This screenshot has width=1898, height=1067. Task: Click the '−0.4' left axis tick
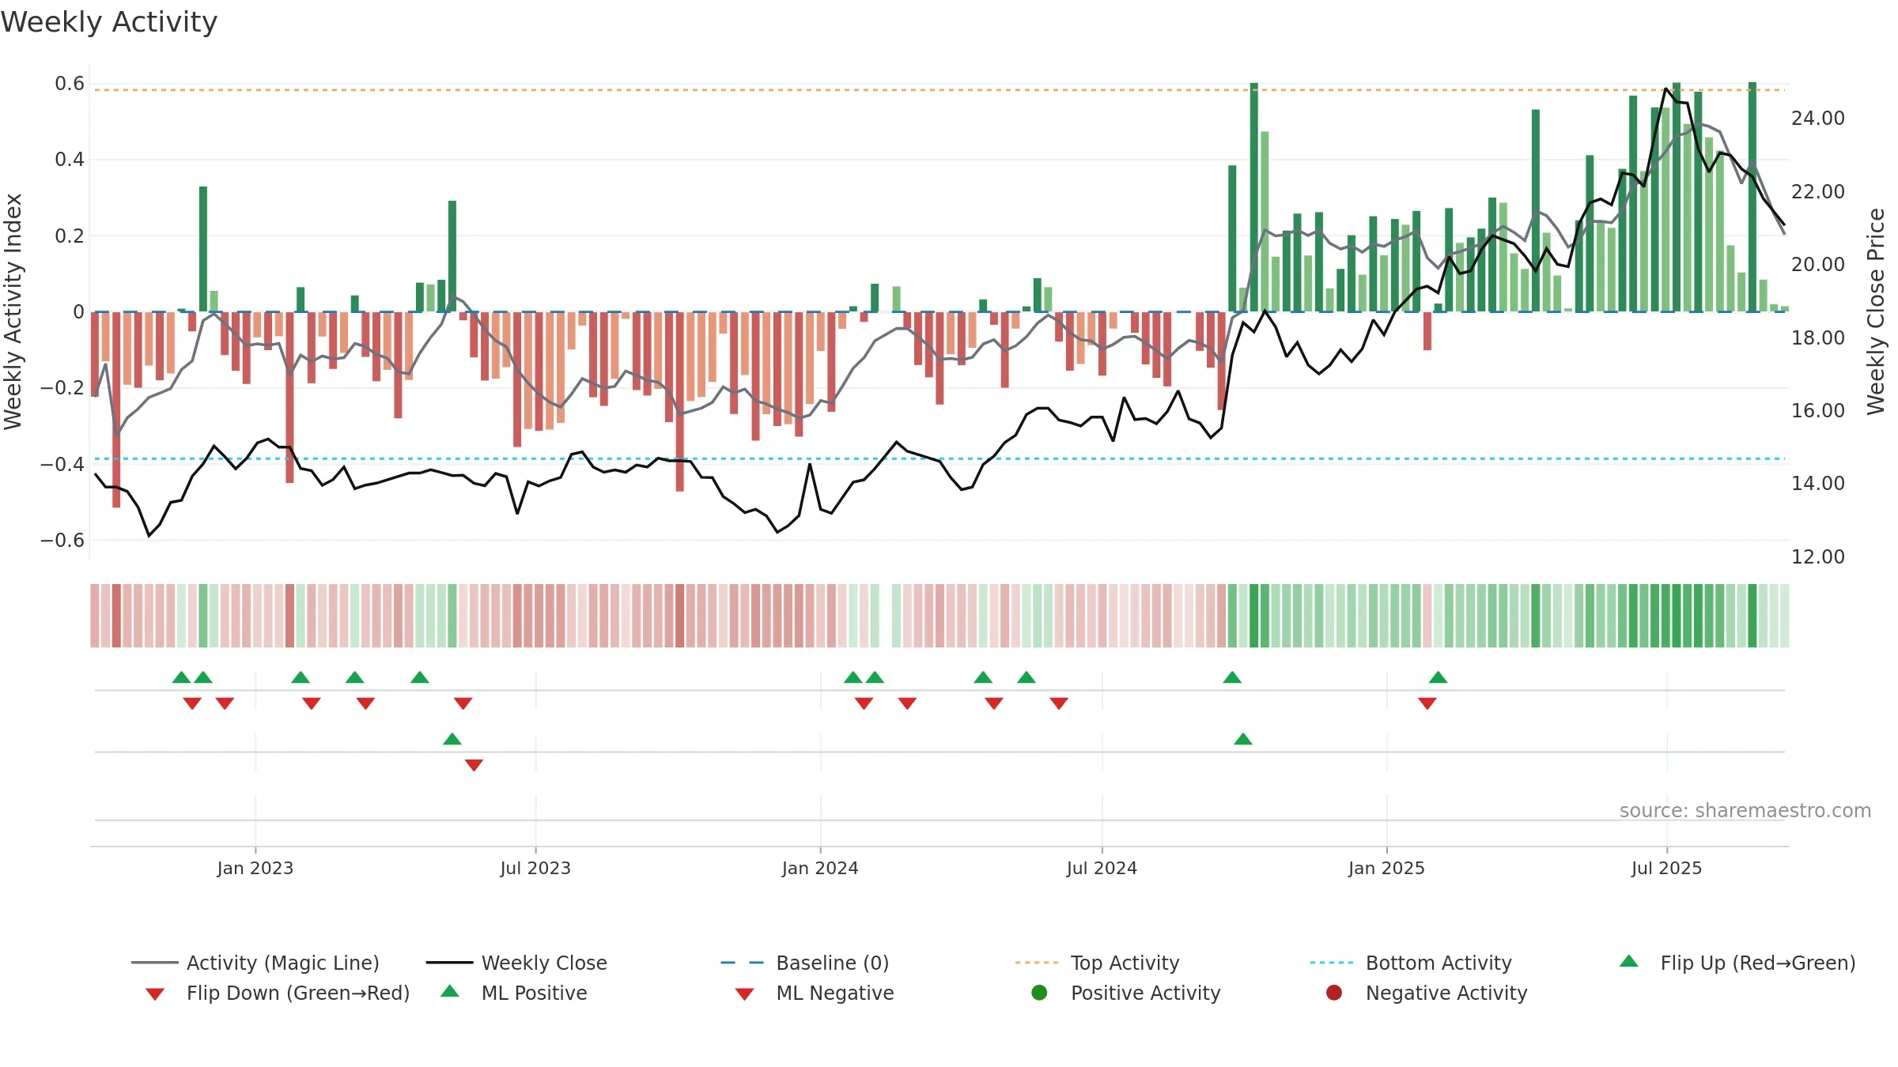coord(62,464)
